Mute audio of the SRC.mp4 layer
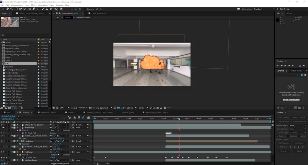The width and height of the screenshot is (308, 165). [x=4, y=152]
